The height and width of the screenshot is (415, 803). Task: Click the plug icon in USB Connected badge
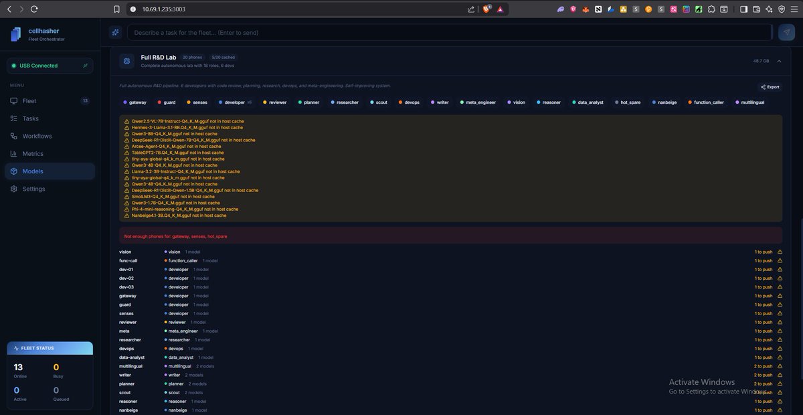tap(85, 66)
